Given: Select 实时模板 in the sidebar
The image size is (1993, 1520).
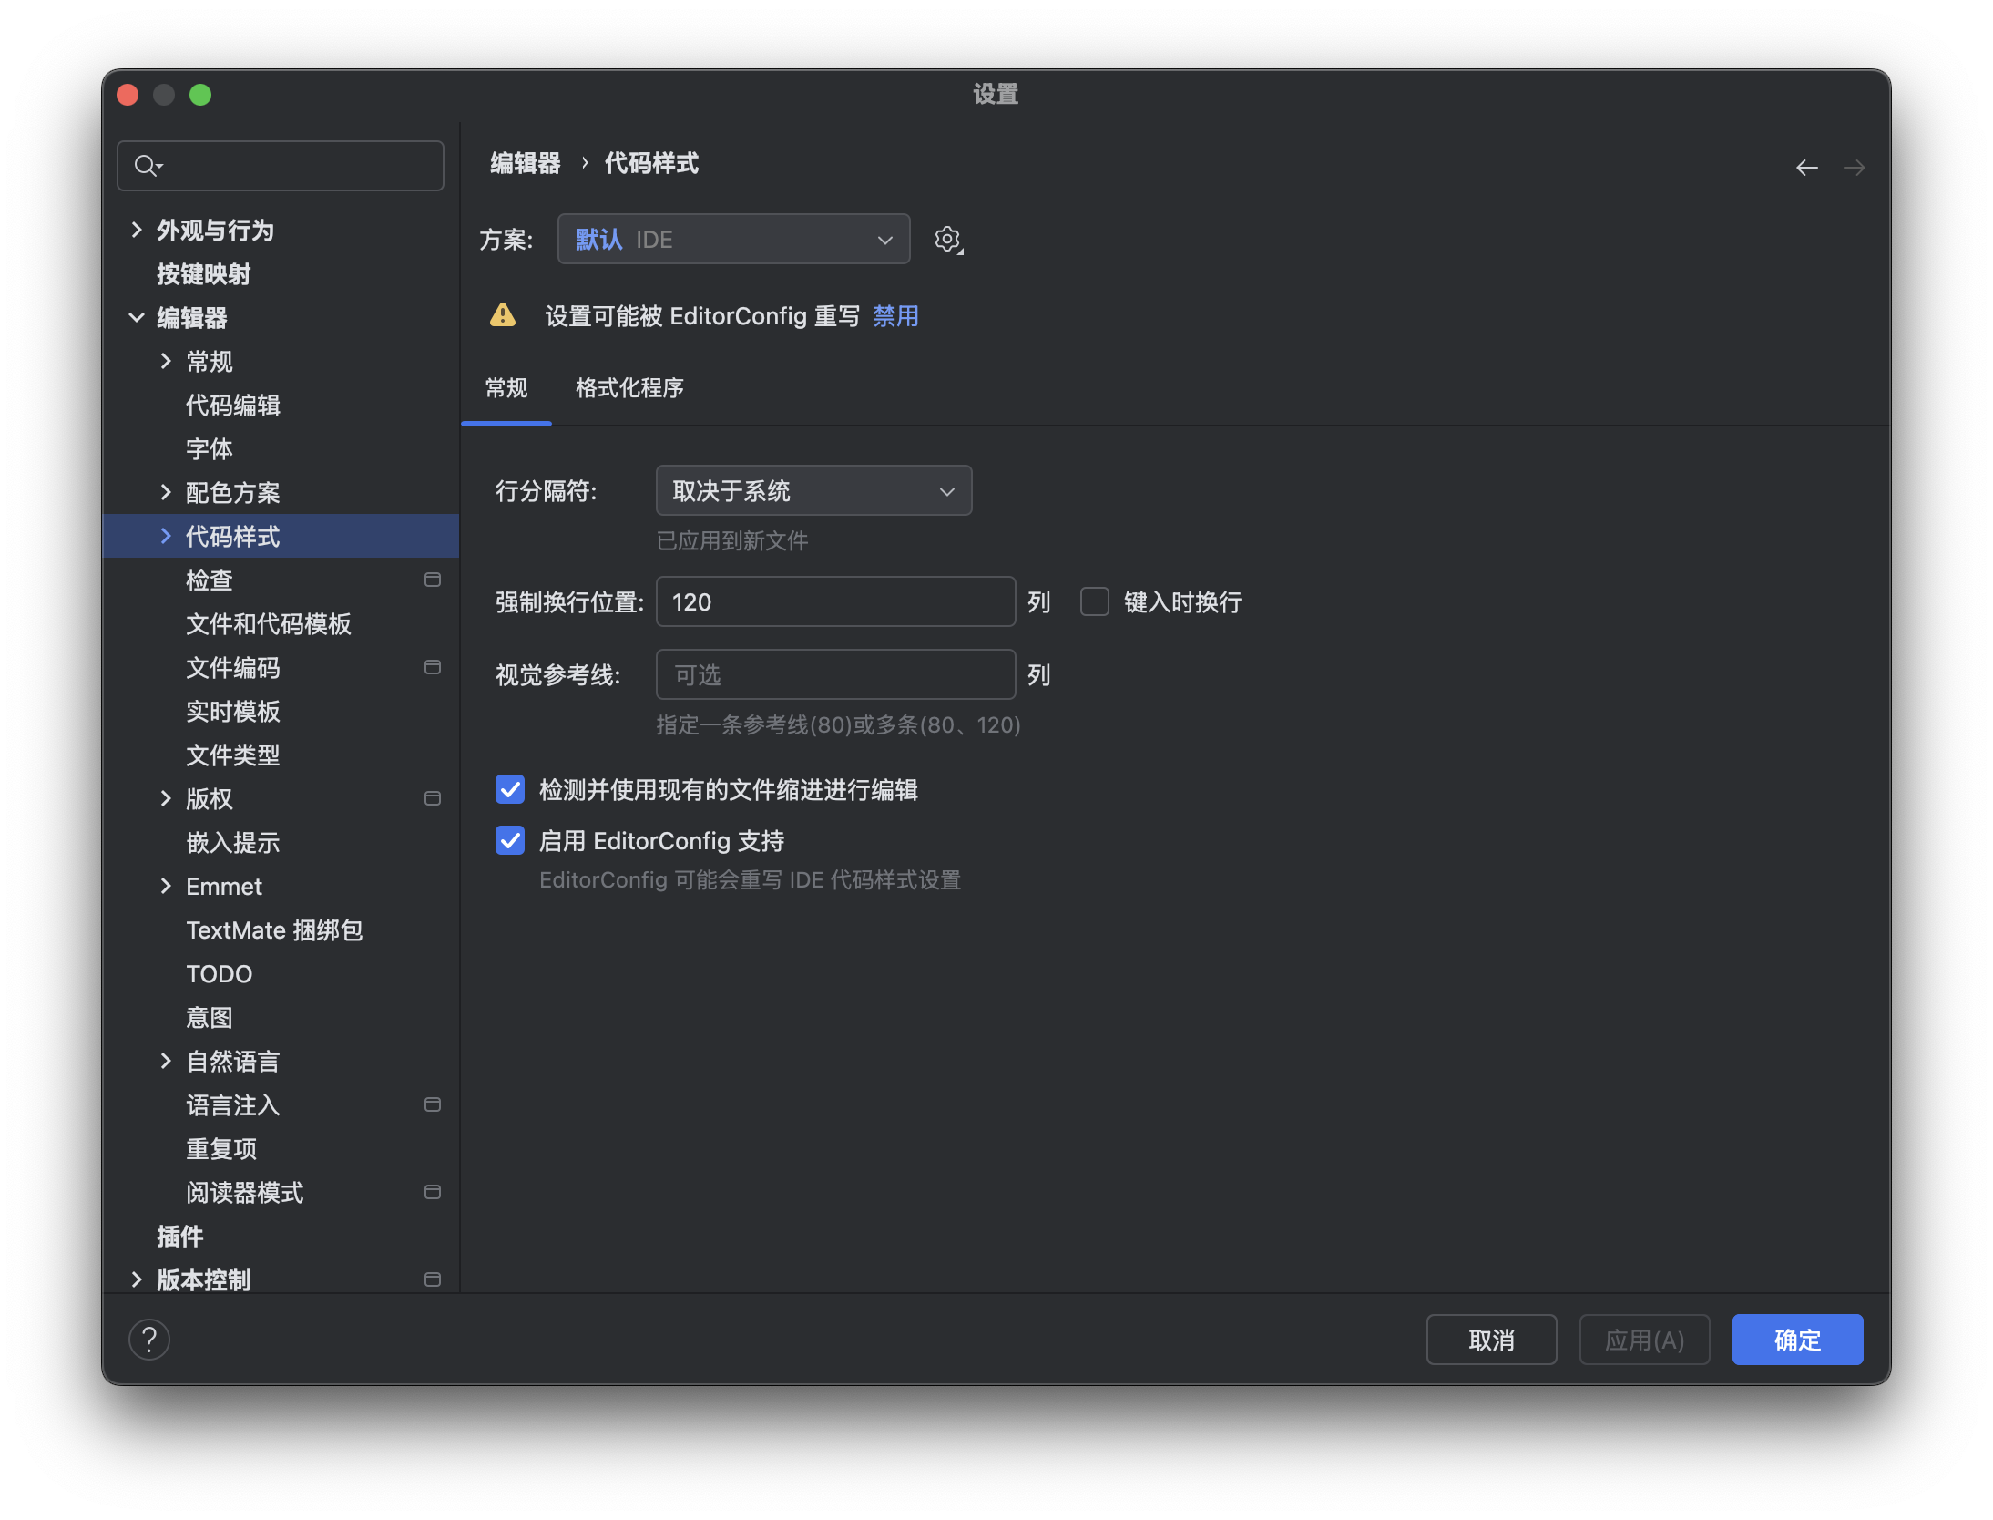Looking at the screenshot, I should pos(233,711).
